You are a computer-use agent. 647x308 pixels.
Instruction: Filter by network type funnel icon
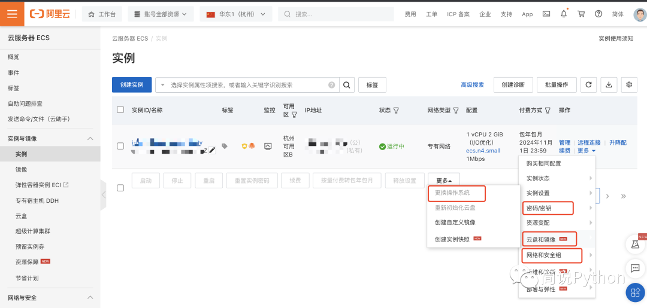click(x=456, y=111)
